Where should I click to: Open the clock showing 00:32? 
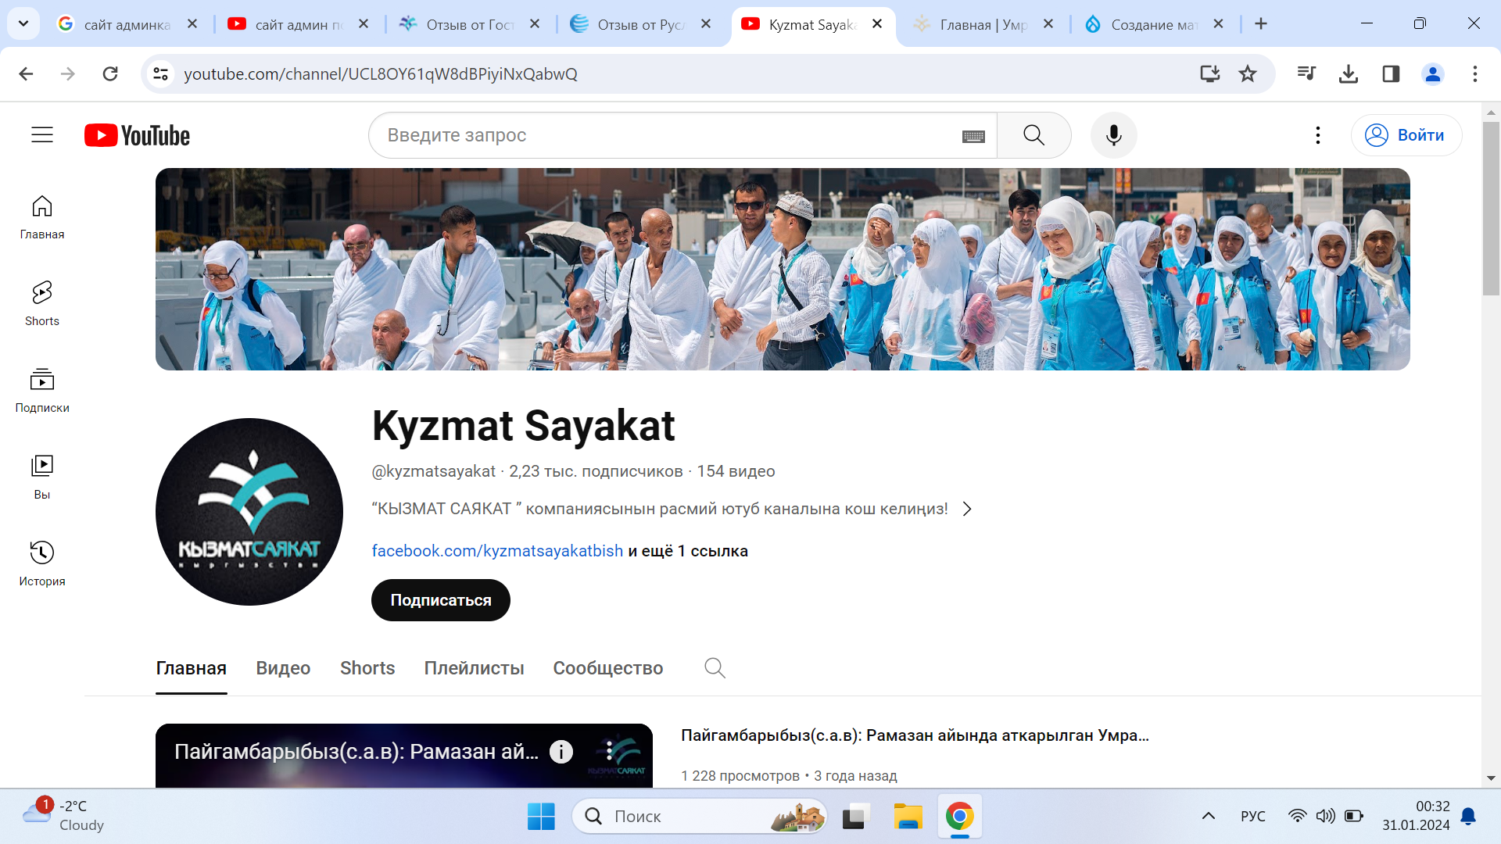tap(1416, 816)
